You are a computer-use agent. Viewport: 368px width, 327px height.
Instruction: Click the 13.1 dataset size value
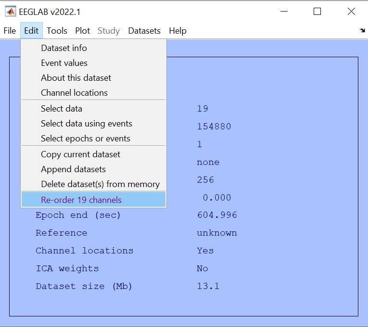[208, 286]
